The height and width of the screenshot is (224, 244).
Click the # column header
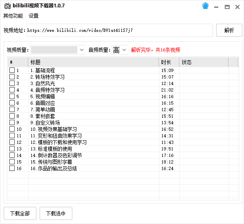tap(18, 62)
